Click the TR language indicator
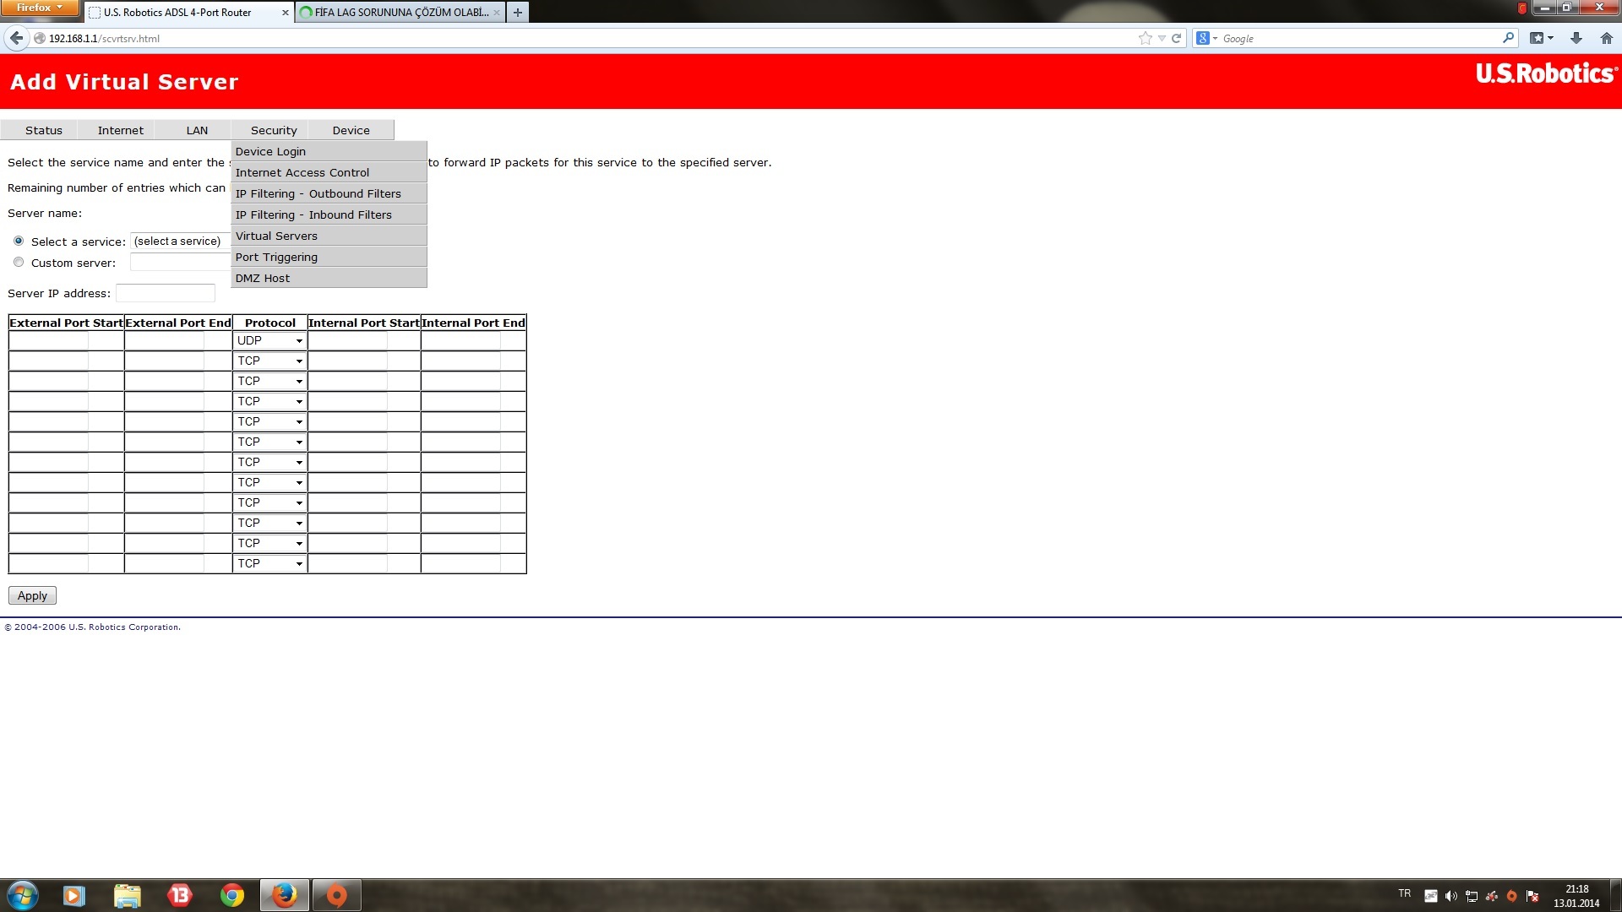 pos(1404,893)
